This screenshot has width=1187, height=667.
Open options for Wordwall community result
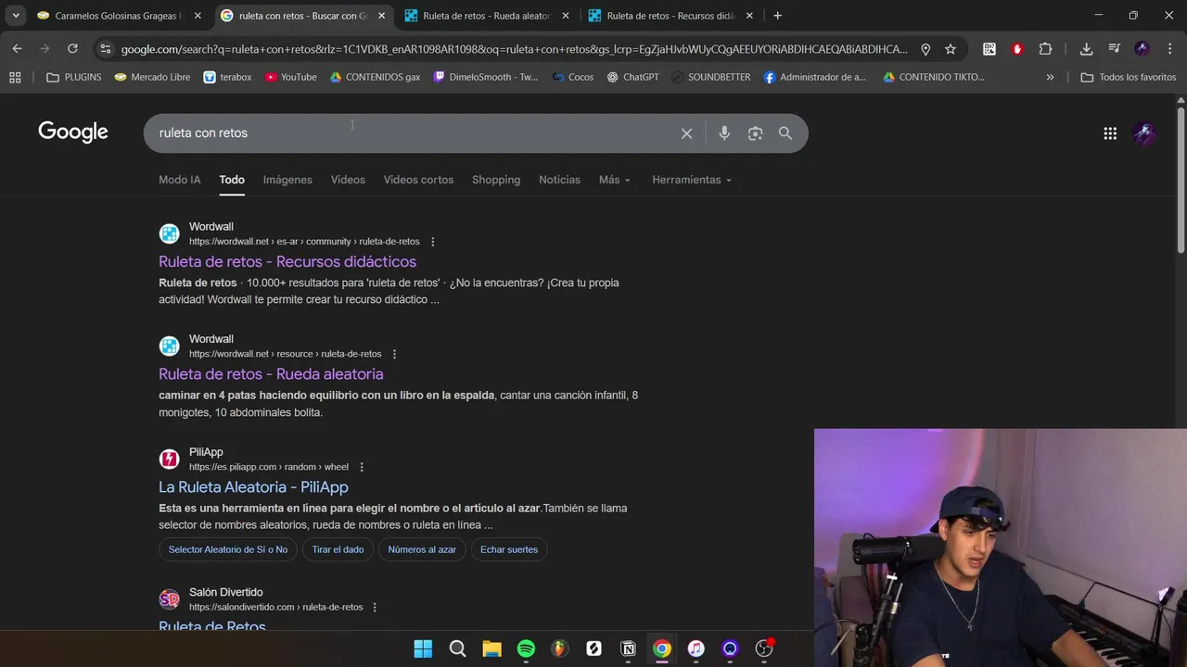(432, 242)
